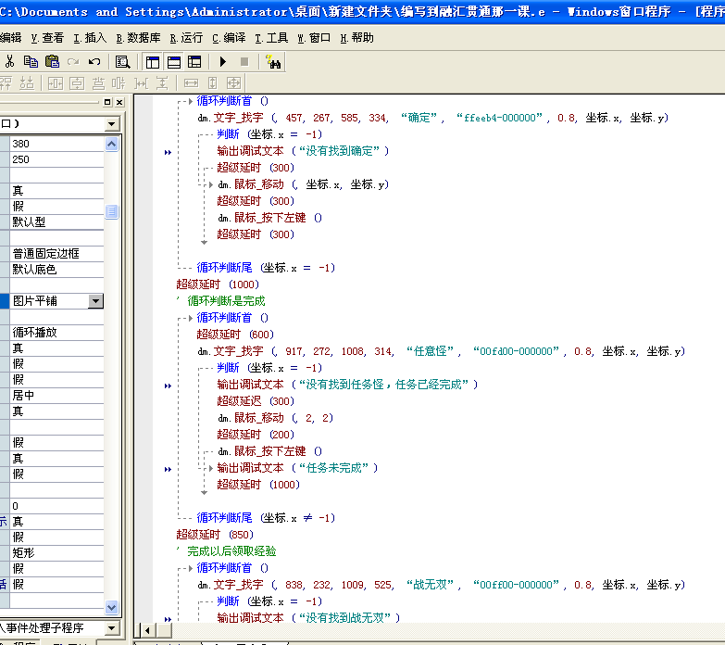Select the 默认底色 property value
This screenshot has height=645, width=725.
56,270
